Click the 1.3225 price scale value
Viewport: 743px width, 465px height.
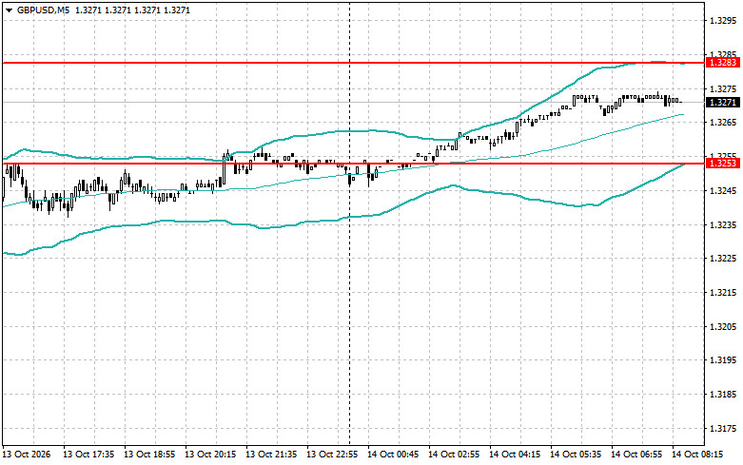[x=723, y=259]
